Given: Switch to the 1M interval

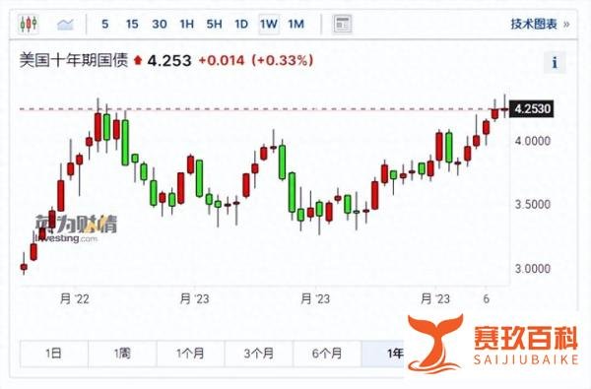Looking at the screenshot, I should pos(295,25).
